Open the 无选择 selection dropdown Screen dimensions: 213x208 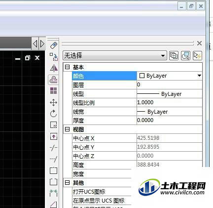(x=115, y=56)
